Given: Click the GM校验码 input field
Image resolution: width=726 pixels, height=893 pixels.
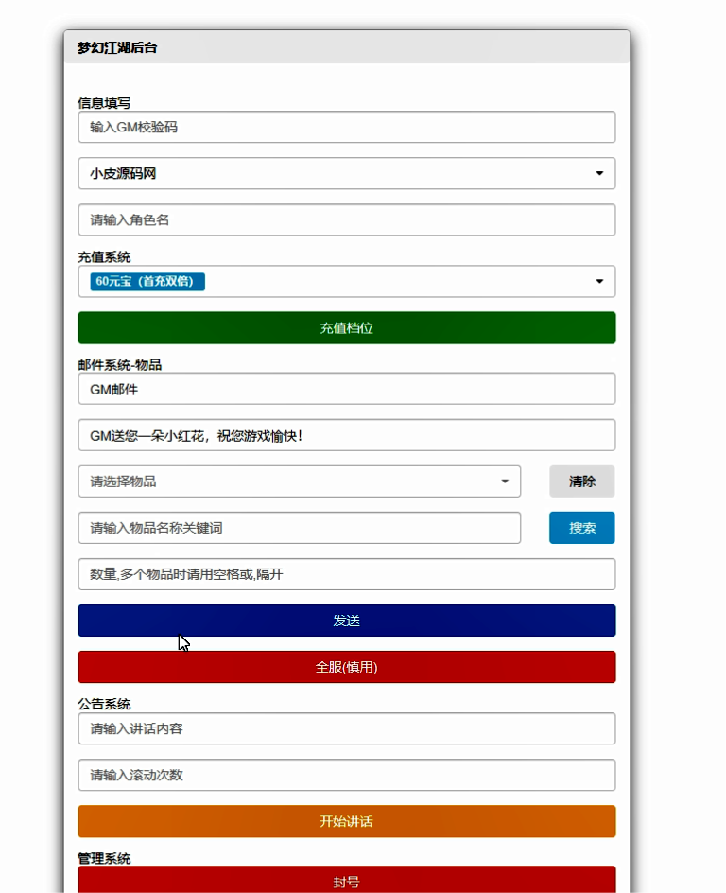Looking at the screenshot, I should coord(347,127).
